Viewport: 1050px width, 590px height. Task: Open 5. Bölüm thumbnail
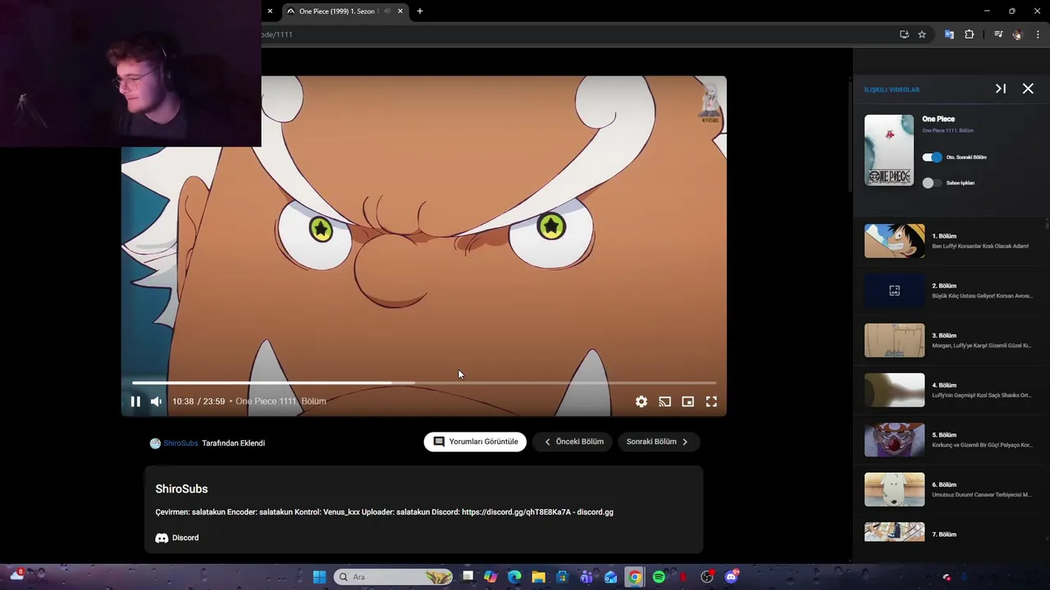coord(894,440)
